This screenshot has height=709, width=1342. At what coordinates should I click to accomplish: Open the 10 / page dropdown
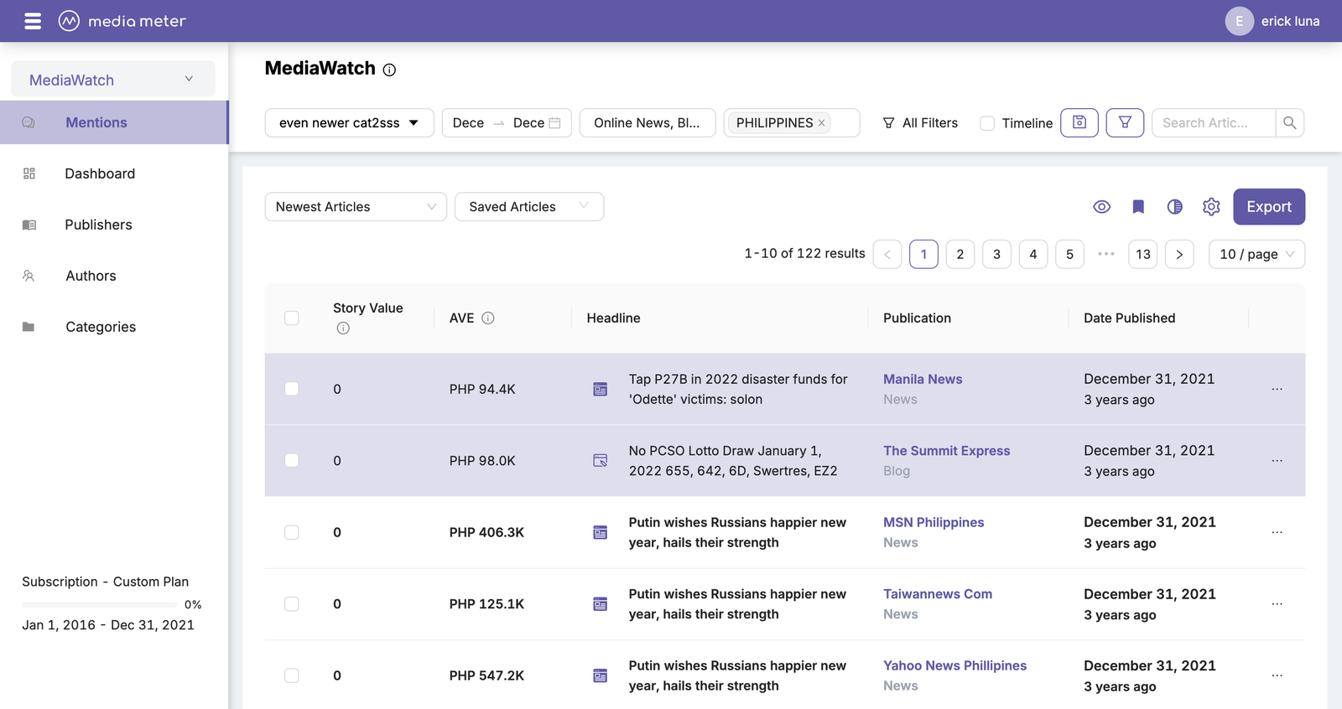tap(1256, 254)
